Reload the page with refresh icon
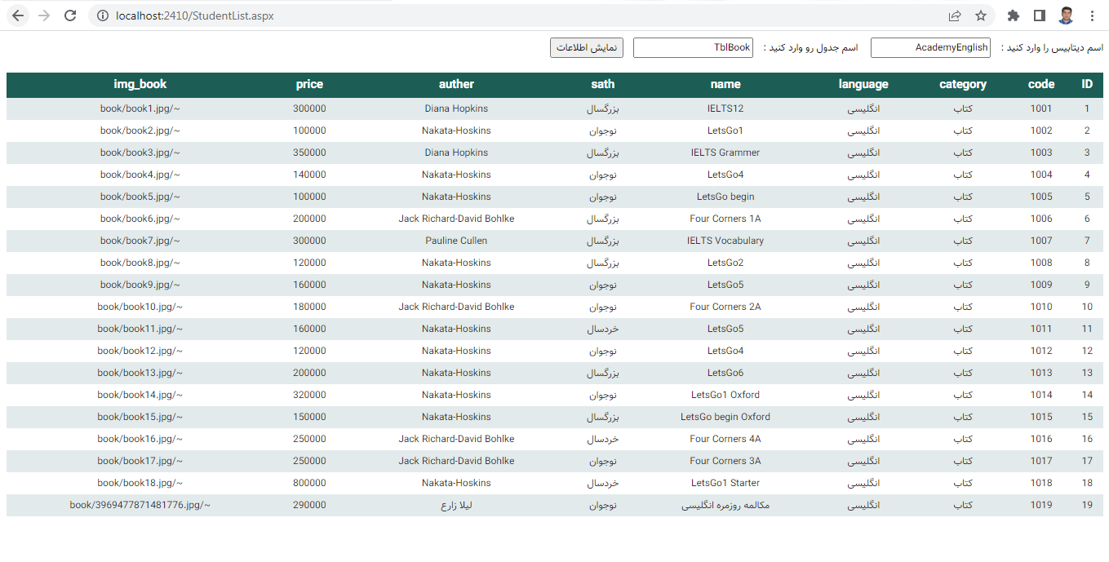Viewport: 1109px width, 562px height. pos(70,15)
